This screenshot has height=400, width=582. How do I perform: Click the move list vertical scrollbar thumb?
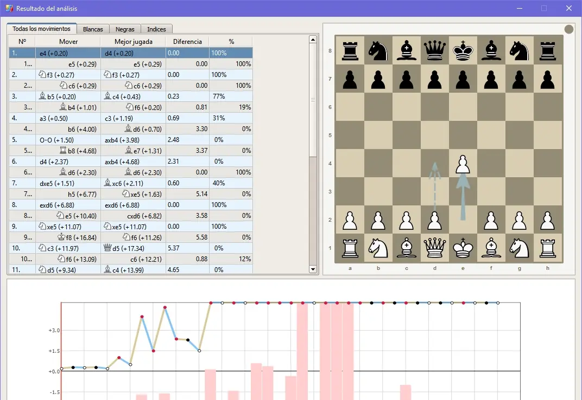click(x=313, y=100)
